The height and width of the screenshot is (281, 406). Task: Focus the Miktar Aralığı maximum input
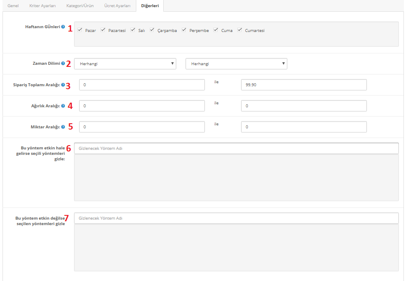(303, 127)
